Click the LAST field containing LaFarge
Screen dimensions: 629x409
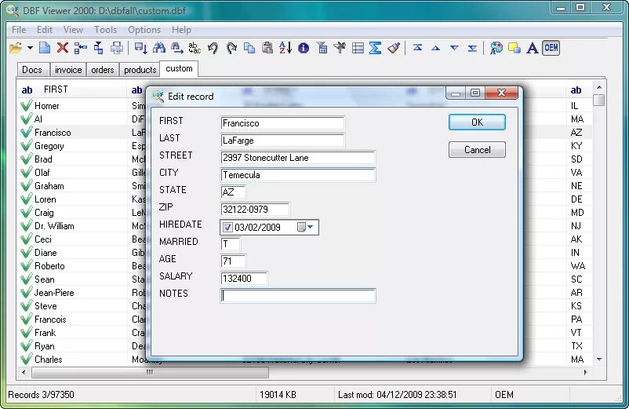pos(282,141)
